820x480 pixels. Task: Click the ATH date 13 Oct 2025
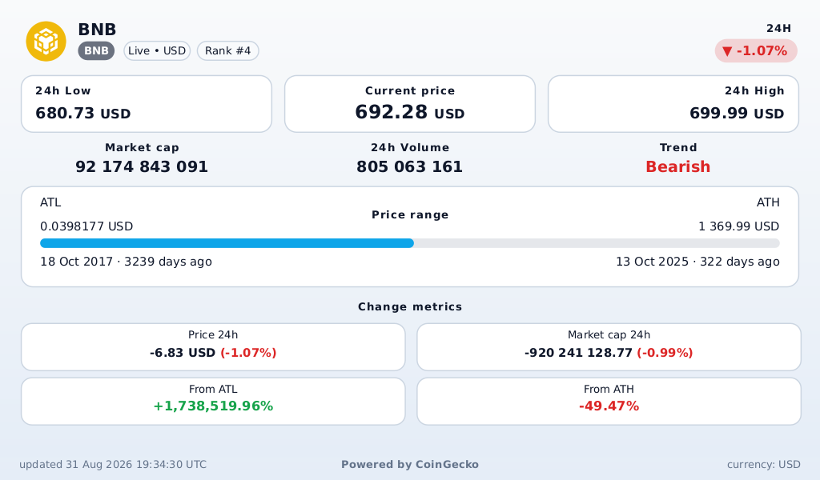[x=652, y=262]
